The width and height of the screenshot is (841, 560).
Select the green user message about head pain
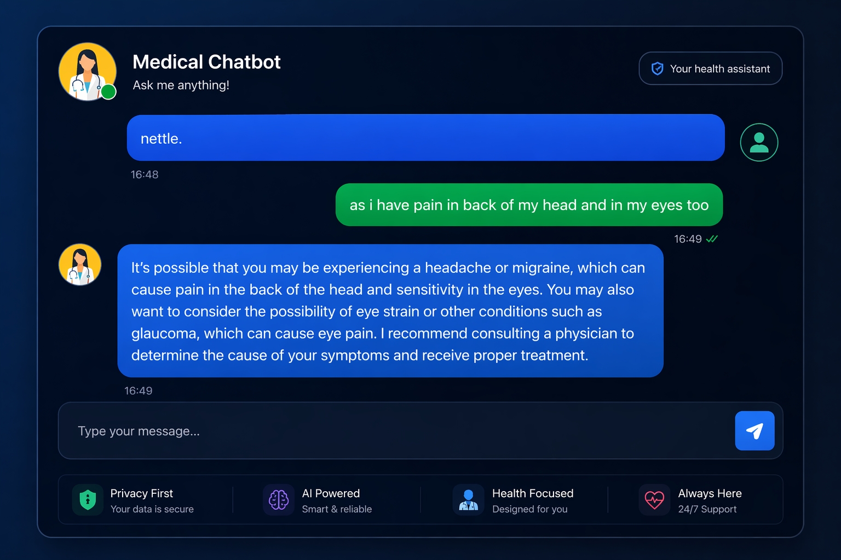pos(529,205)
